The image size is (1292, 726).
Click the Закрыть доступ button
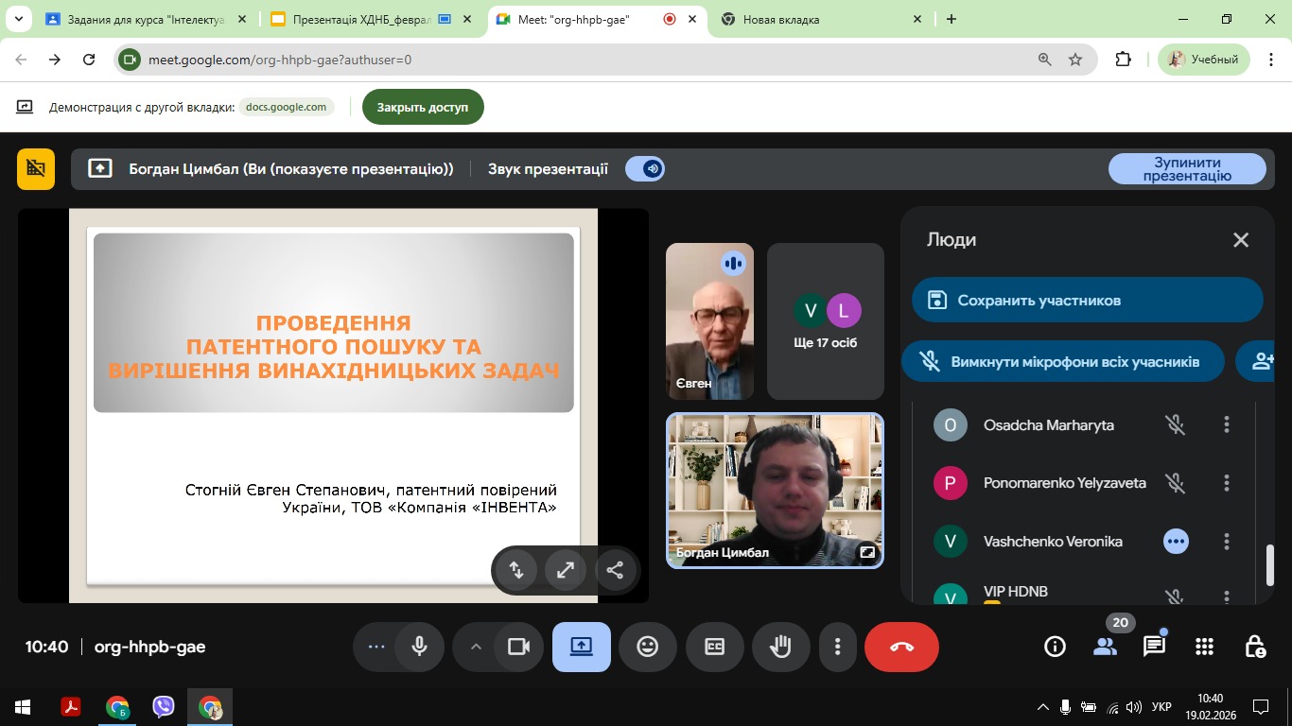click(422, 107)
